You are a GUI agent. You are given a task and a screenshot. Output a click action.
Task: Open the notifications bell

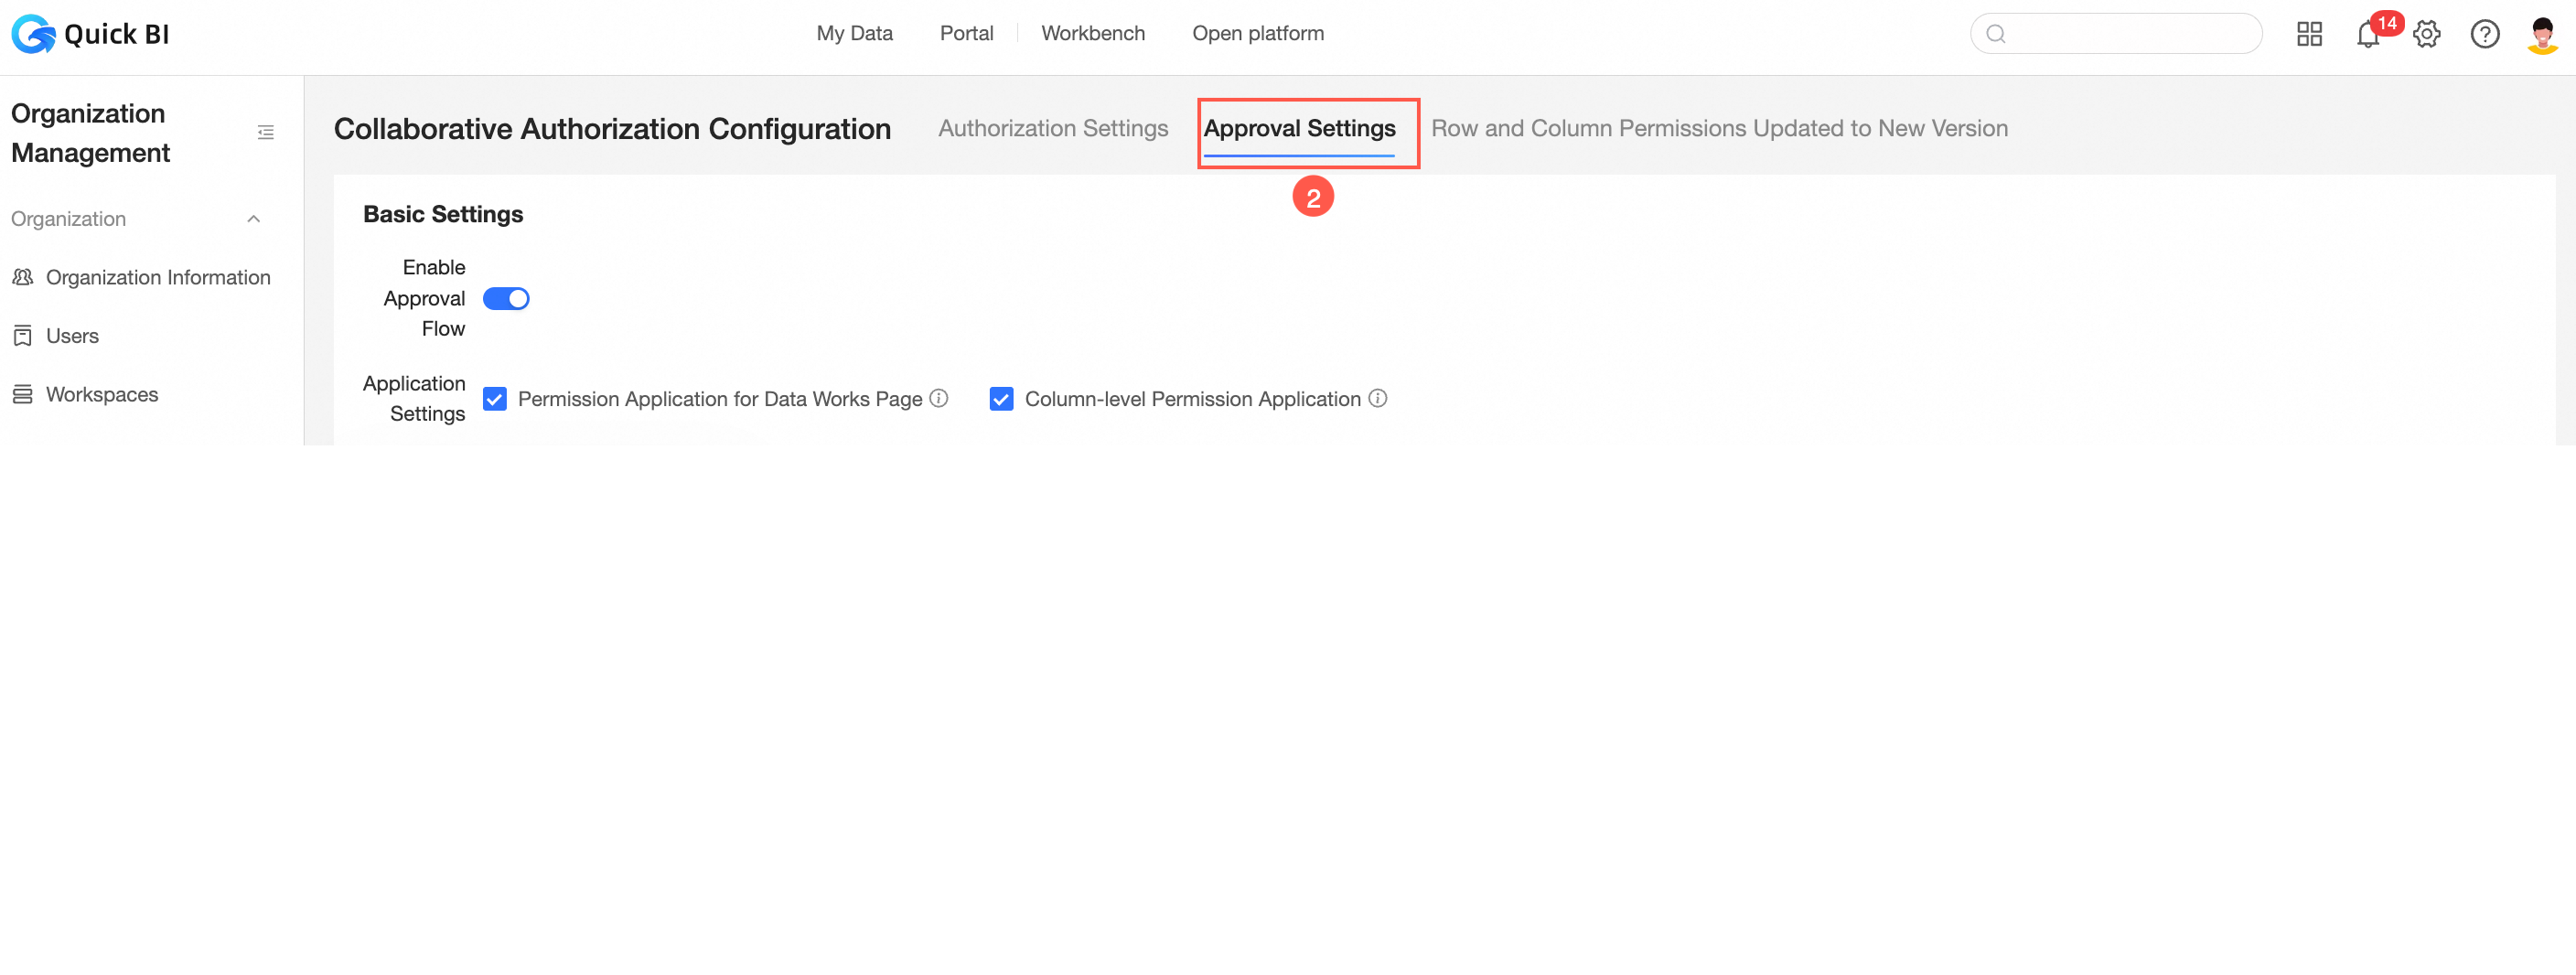[x=2368, y=34]
